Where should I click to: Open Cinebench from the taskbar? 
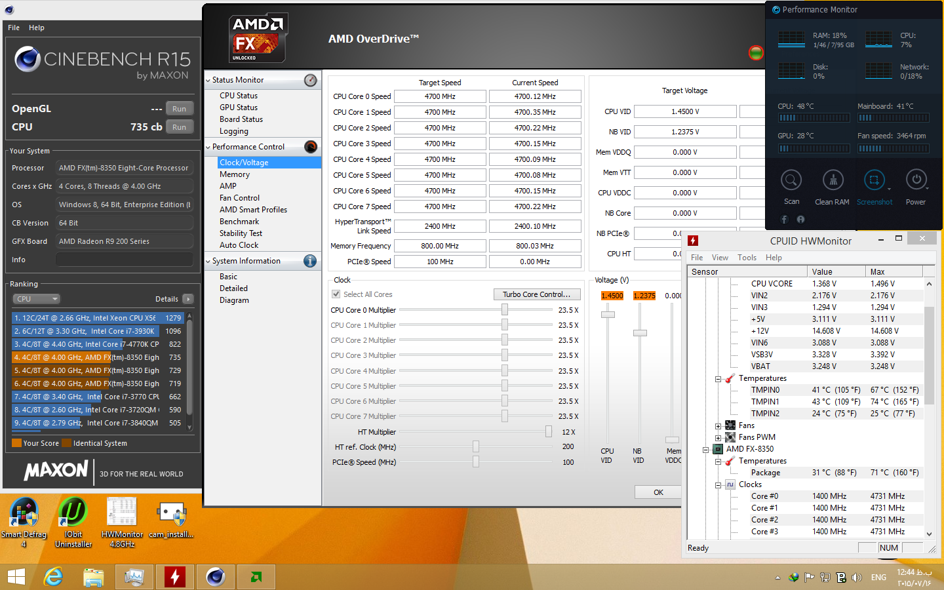click(x=215, y=577)
